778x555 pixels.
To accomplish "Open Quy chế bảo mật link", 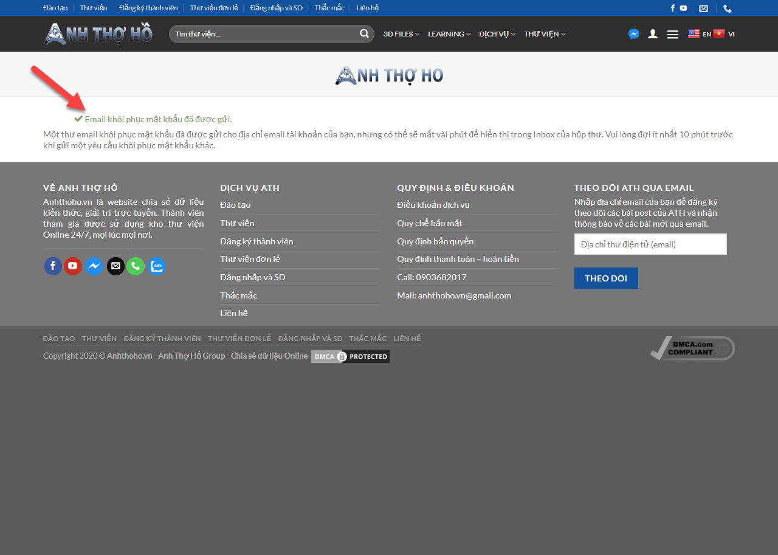I will (x=430, y=223).
